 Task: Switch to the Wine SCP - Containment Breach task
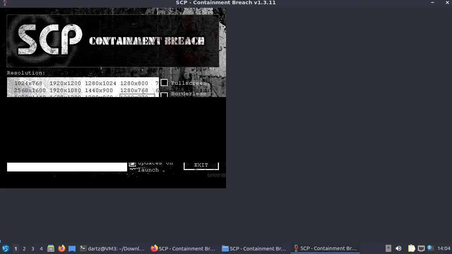(x=325, y=248)
